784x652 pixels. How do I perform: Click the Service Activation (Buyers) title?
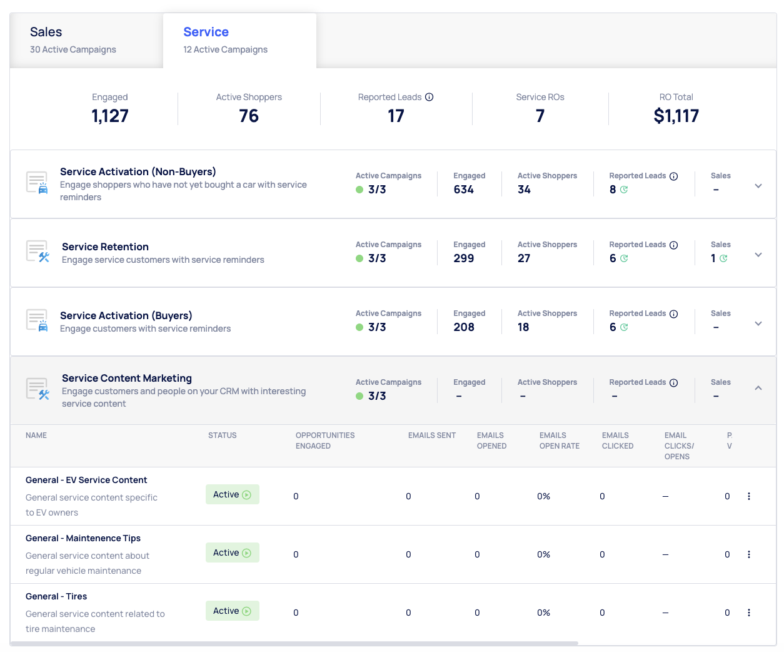(126, 315)
